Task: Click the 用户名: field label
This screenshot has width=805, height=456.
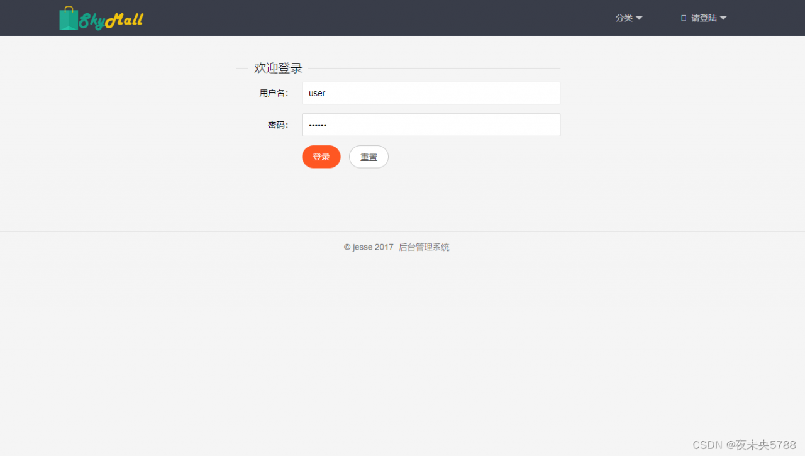Action: point(274,93)
